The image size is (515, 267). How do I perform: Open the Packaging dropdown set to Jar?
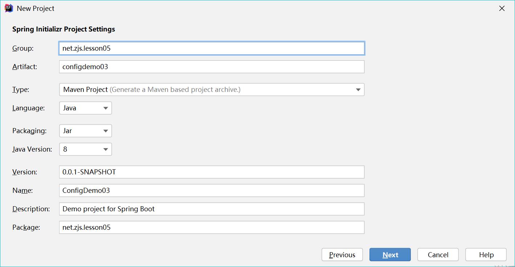tap(85, 131)
